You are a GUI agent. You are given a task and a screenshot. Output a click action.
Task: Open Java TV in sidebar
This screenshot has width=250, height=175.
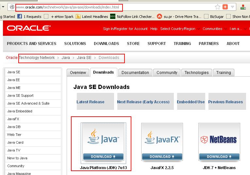(x=33, y=150)
